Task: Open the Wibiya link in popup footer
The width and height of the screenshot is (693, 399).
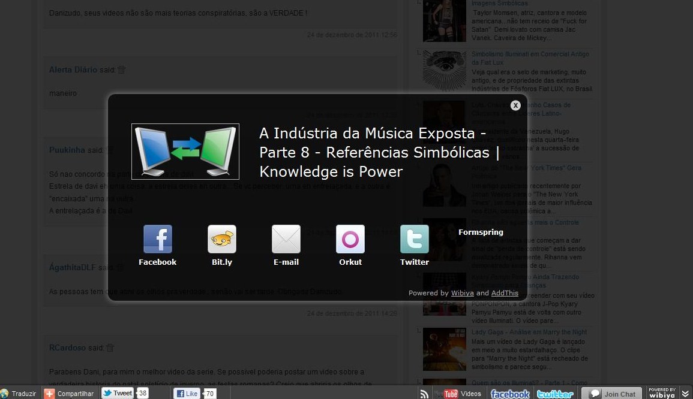Action: coord(462,293)
